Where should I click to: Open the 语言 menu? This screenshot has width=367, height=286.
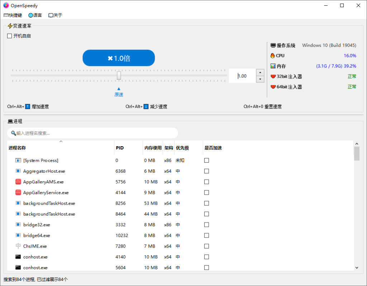tap(35, 15)
